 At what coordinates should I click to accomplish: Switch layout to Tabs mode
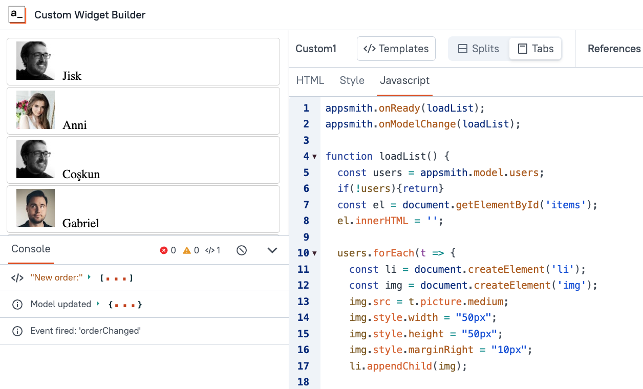point(535,49)
